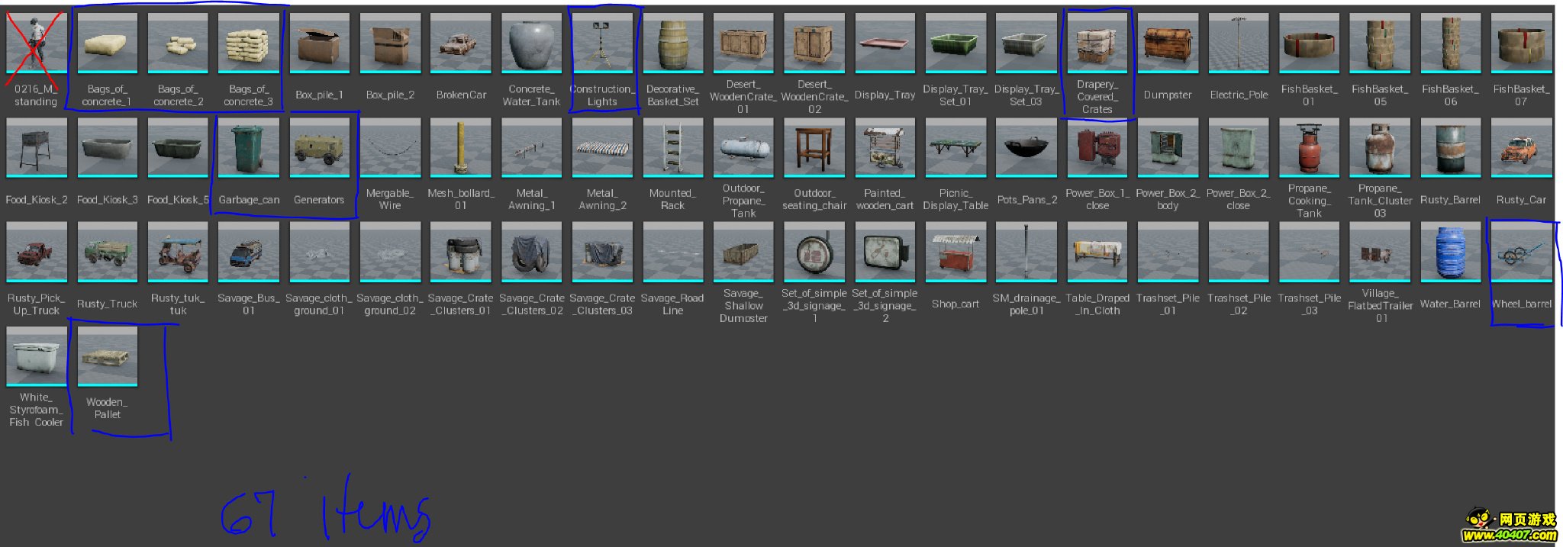This screenshot has height=547, width=1563.
Task: Select the Wheel_barrel asset
Action: pyautogui.click(x=1522, y=252)
